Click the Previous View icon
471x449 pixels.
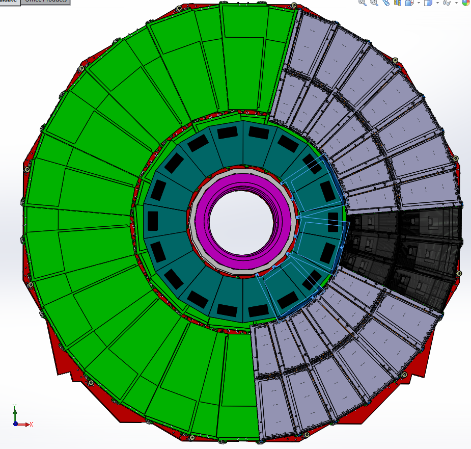point(386,2)
